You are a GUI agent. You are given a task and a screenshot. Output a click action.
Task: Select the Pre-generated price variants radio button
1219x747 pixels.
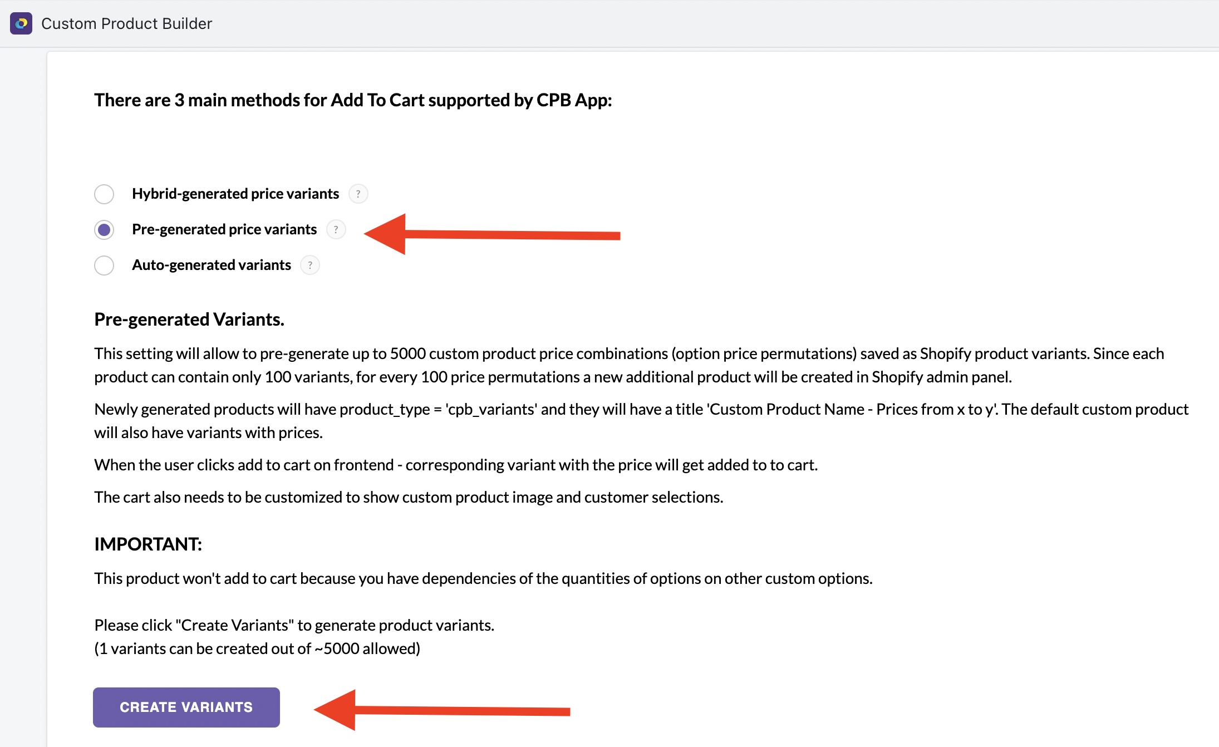104,230
